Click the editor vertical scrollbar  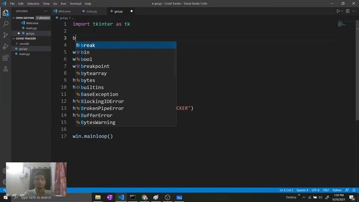pos(357,70)
